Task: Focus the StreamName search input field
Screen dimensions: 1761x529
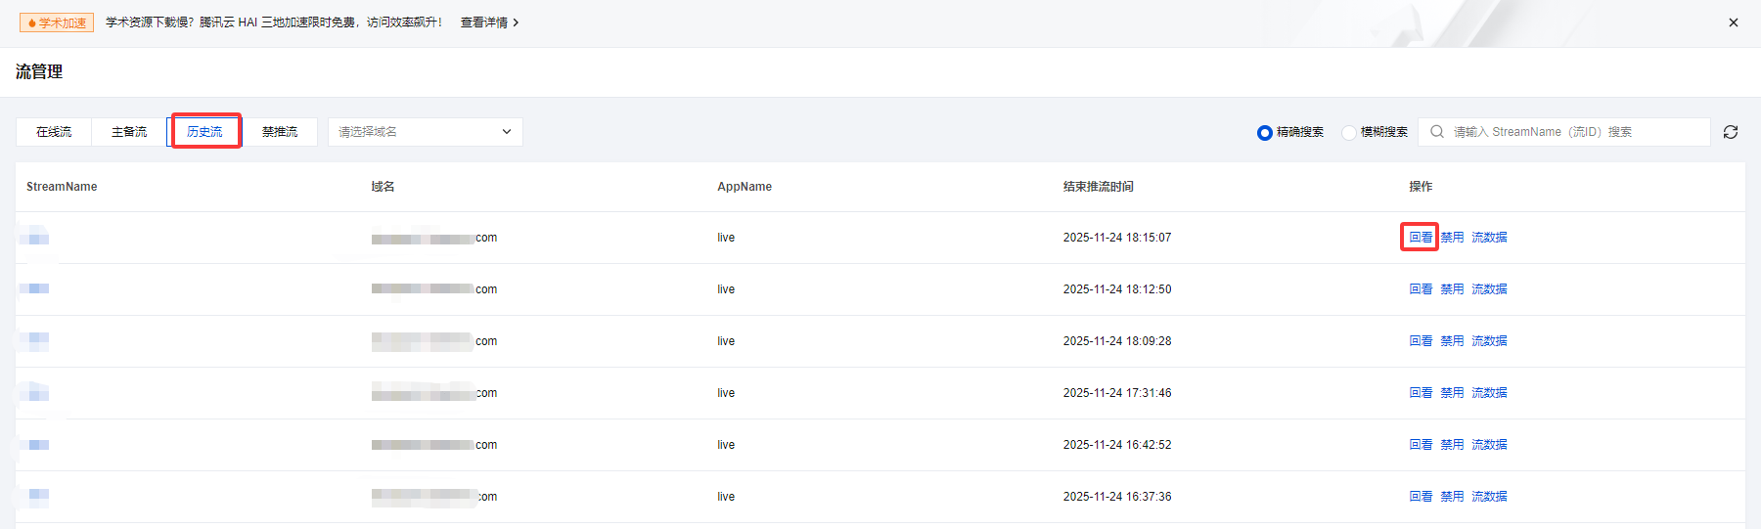Action: [1575, 132]
